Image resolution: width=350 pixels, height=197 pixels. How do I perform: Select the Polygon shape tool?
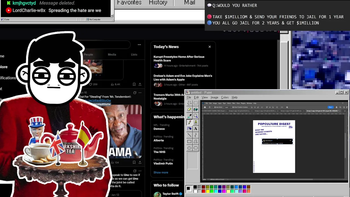196,141
